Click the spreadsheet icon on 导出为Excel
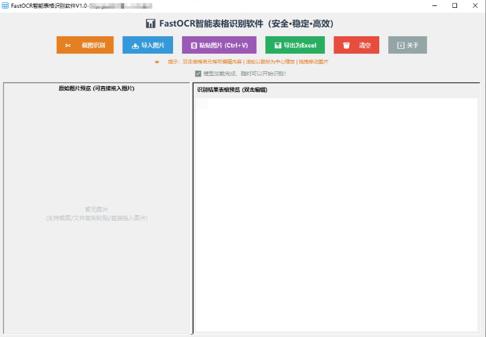486x337 pixels. [278, 45]
